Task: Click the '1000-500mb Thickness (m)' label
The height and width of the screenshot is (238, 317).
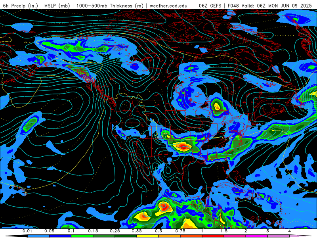Action: tap(110, 6)
